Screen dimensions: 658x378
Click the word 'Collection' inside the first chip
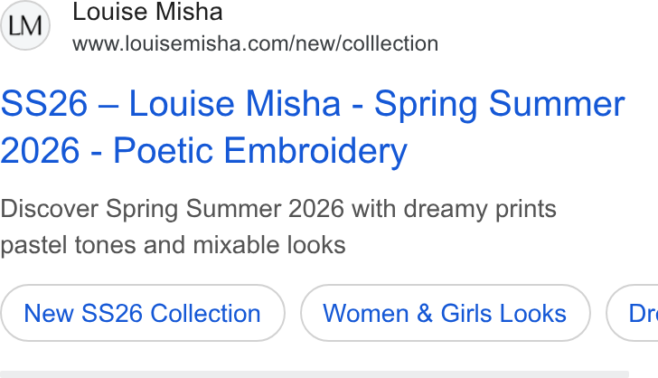pyautogui.click(x=206, y=313)
